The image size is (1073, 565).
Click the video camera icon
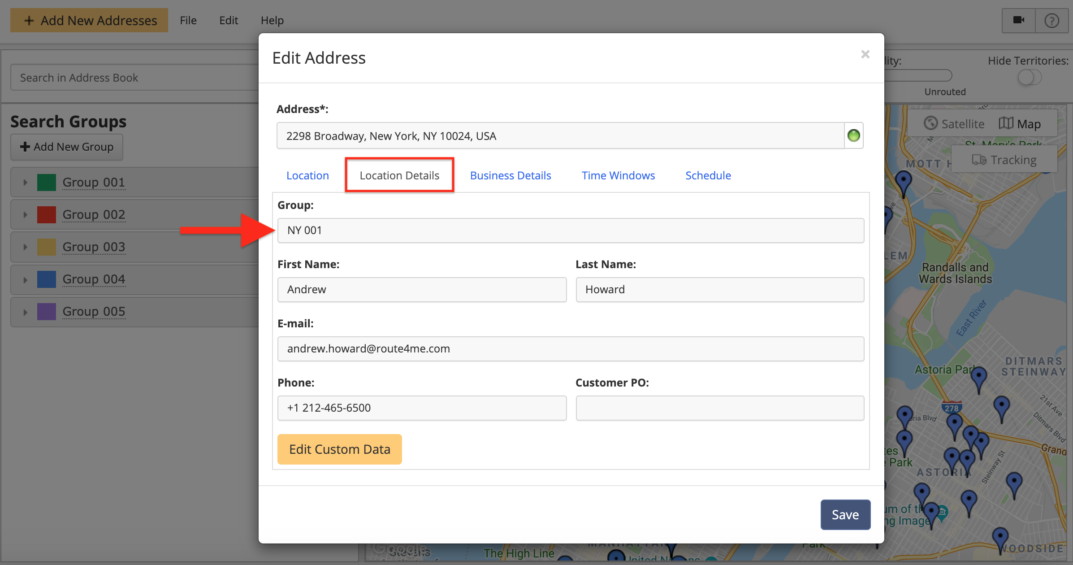coord(1018,20)
